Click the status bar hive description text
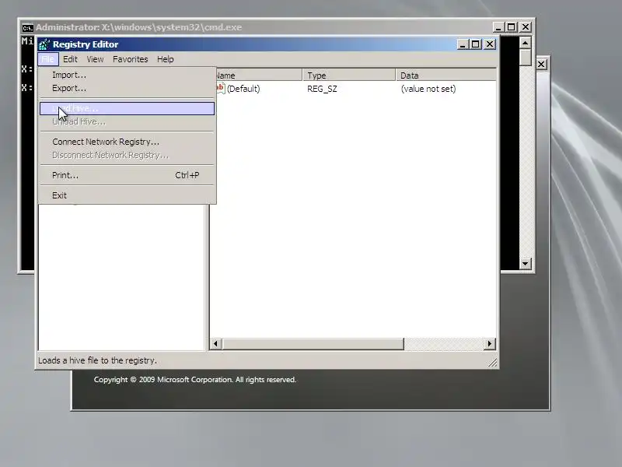This screenshot has width=622, height=467. pyautogui.click(x=98, y=360)
